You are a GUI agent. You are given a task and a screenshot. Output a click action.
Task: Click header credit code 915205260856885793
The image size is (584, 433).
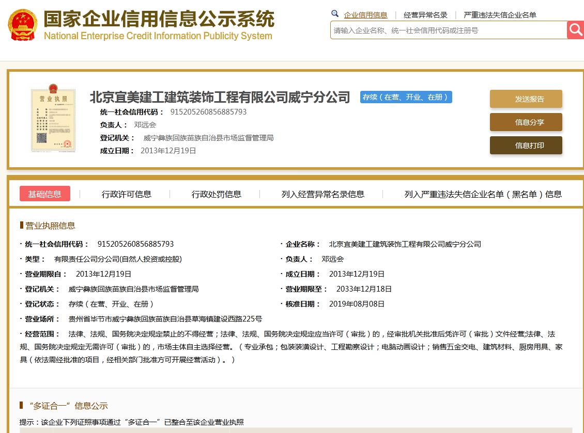pos(208,112)
